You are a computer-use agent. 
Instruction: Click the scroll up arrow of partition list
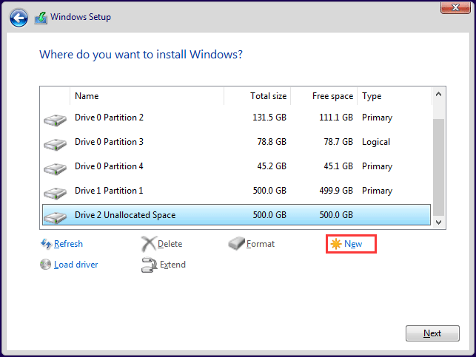click(438, 95)
